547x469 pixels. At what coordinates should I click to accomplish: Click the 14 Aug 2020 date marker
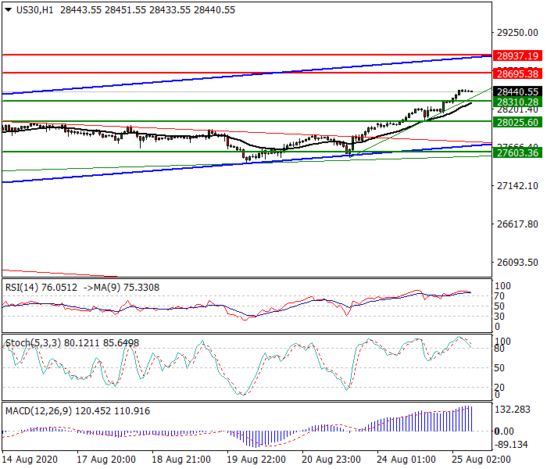click(x=30, y=460)
